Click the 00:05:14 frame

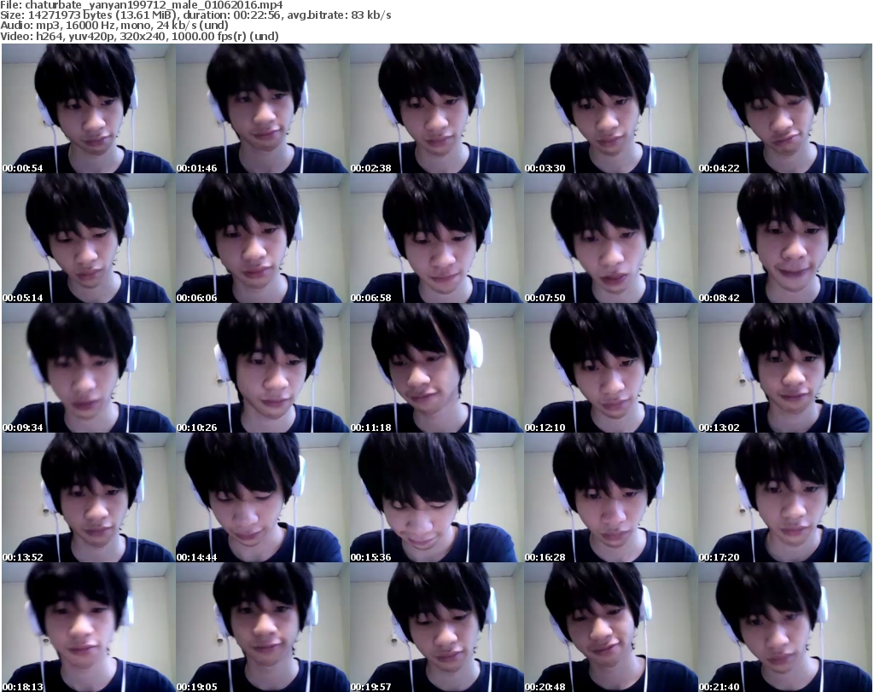89,238
